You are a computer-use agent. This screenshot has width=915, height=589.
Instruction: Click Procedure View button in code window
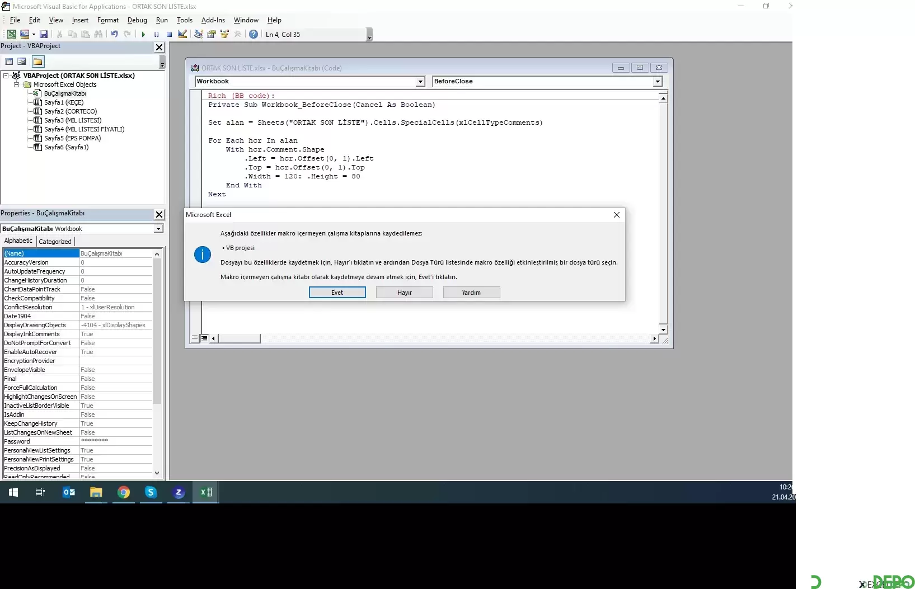195,338
